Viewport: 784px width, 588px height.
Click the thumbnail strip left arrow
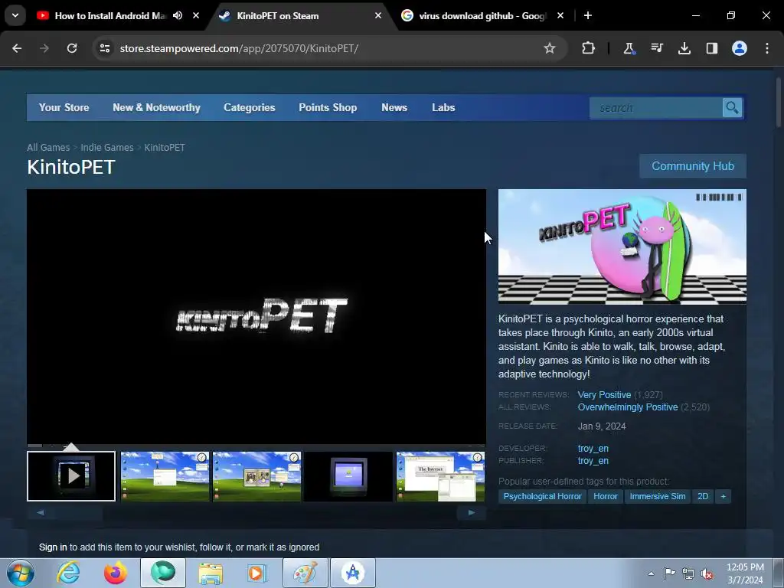coord(41,512)
